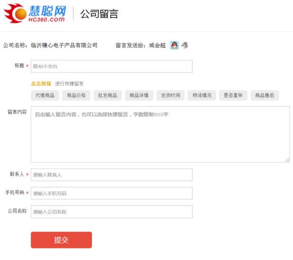
Task: Click into the 标题 title field
Action: 111,66
